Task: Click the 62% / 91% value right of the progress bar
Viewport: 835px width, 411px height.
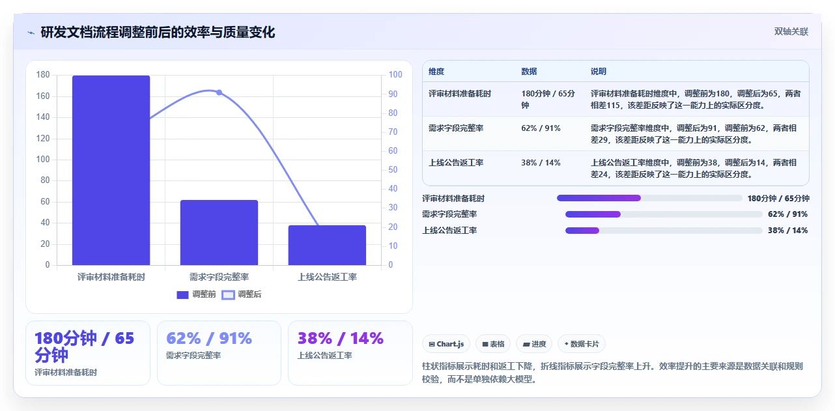Action: click(788, 214)
